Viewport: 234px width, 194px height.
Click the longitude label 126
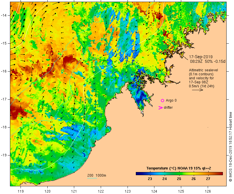(208, 191)
